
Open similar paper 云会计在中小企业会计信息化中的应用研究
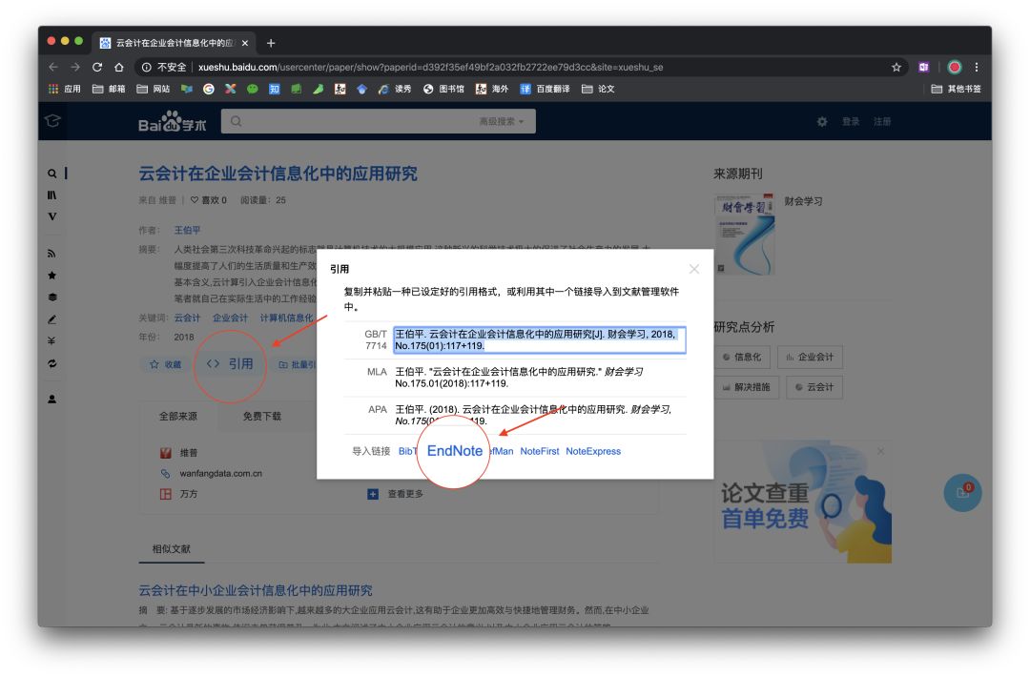(256, 590)
